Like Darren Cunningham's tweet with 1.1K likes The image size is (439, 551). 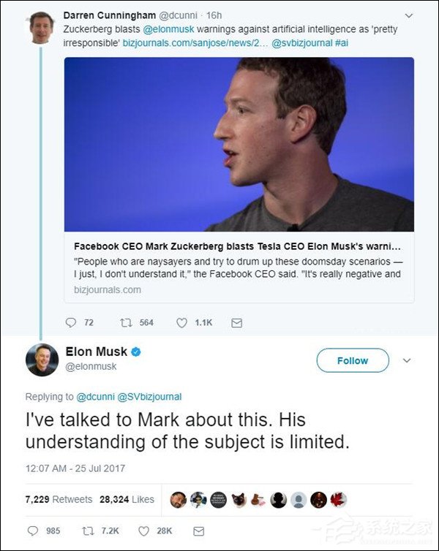tap(181, 323)
